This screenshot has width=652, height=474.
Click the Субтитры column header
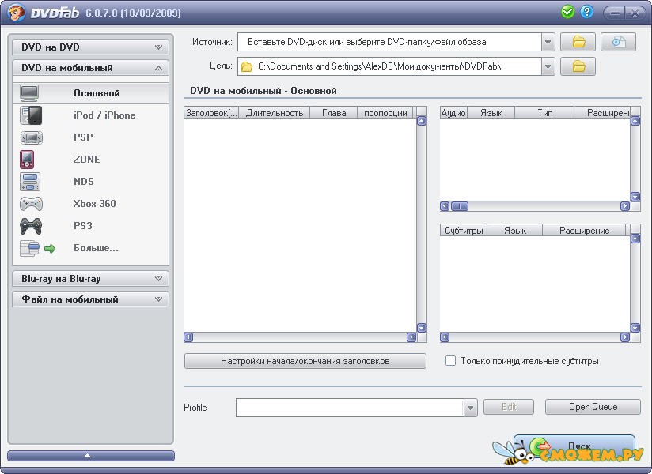point(464,231)
